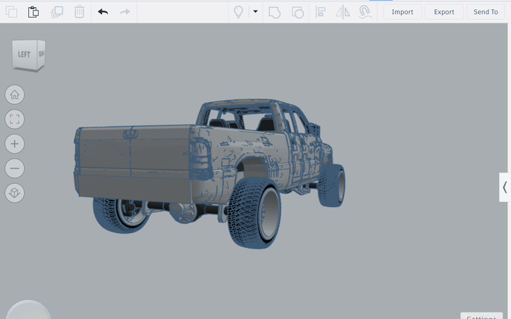Zoom in with the plus button
511x319 pixels.
point(15,144)
